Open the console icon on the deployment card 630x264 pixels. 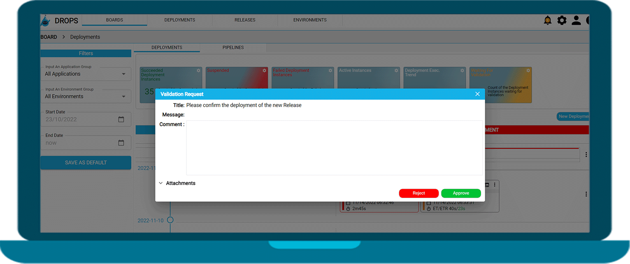click(x=487, y=185)
